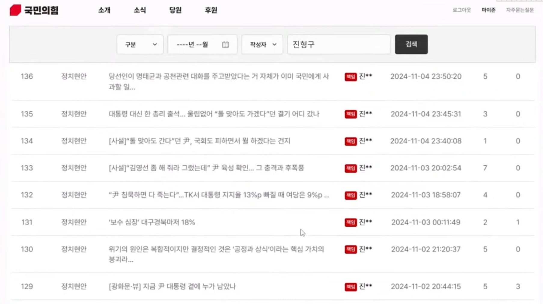Expand the 작성자 search-type dropdown

pyautogui.click(x=262, y=44)
